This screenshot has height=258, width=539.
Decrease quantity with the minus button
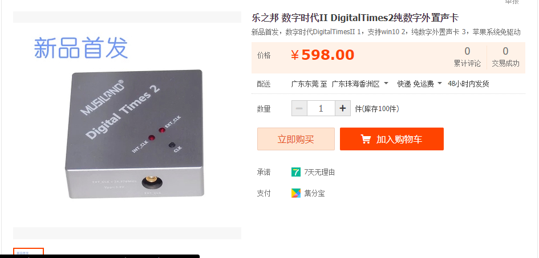[299, 108]
